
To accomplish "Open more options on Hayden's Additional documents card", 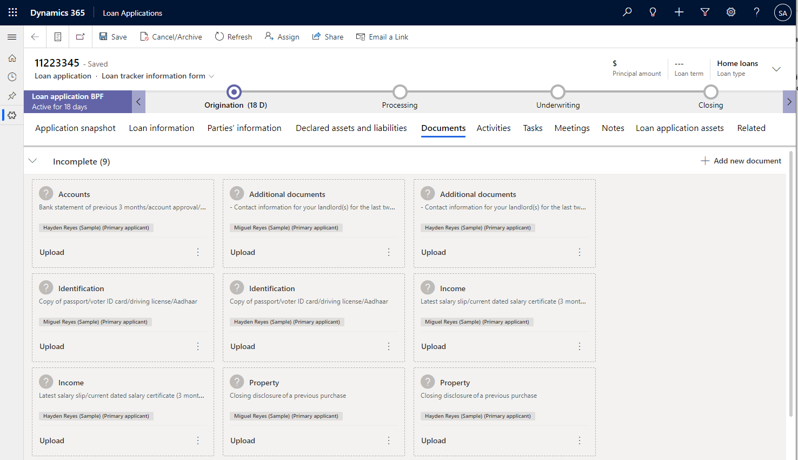I will (x=580, y=252).
